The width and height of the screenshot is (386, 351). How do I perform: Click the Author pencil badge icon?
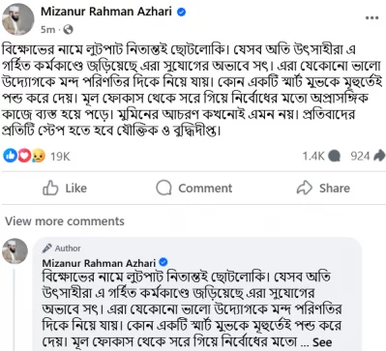point(47,249)
